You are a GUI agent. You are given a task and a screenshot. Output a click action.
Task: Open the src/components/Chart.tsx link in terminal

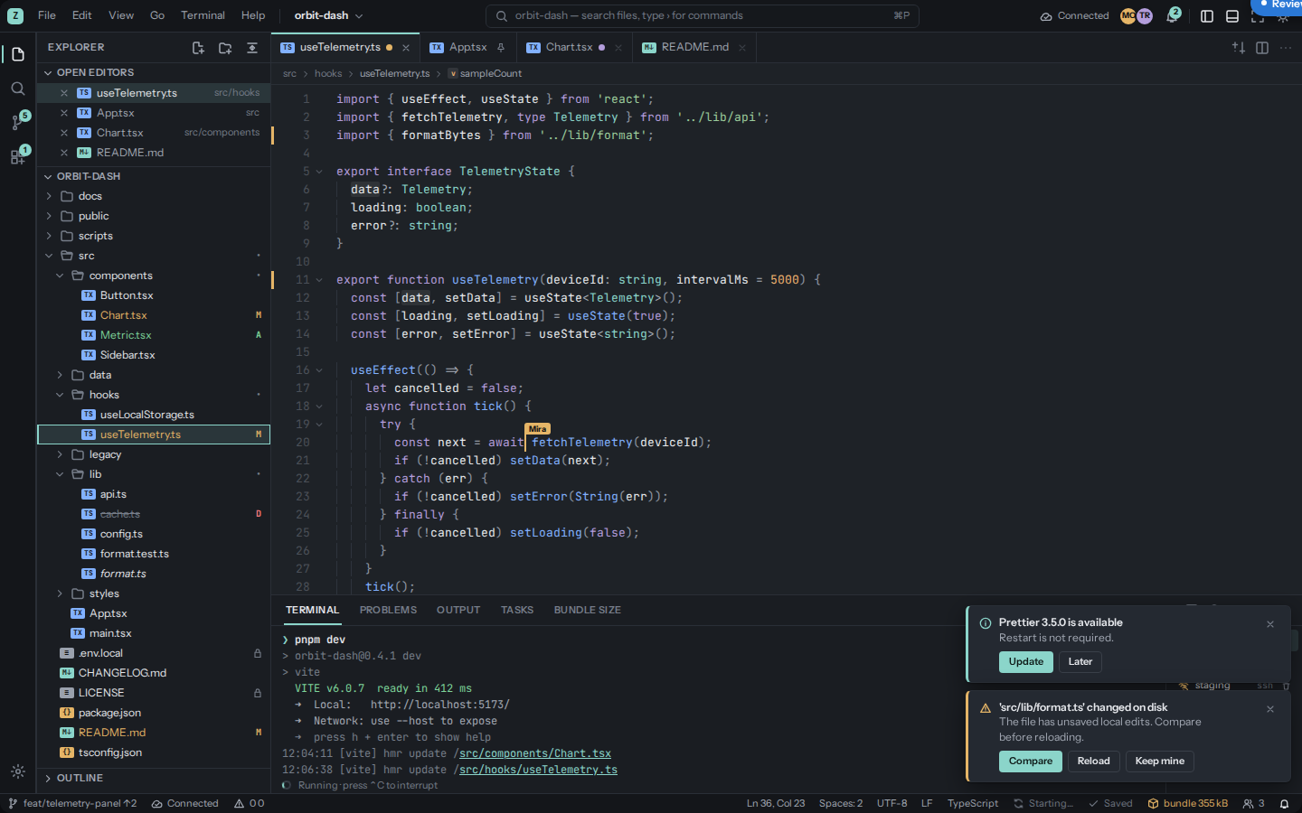pos(535,753)
